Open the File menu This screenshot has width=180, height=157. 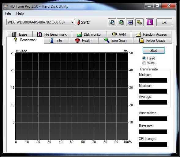8,13
